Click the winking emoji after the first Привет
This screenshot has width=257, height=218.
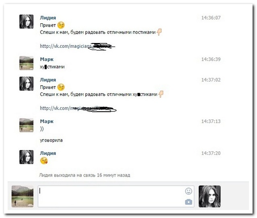click(61, 25)
